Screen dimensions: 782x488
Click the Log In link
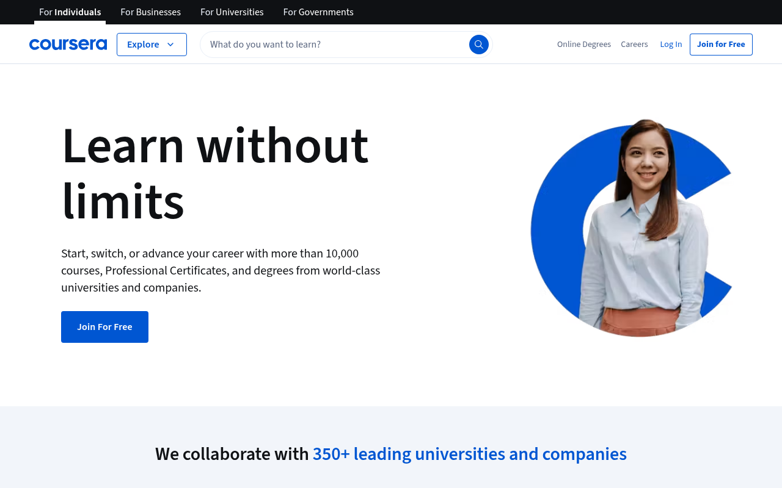671,45
